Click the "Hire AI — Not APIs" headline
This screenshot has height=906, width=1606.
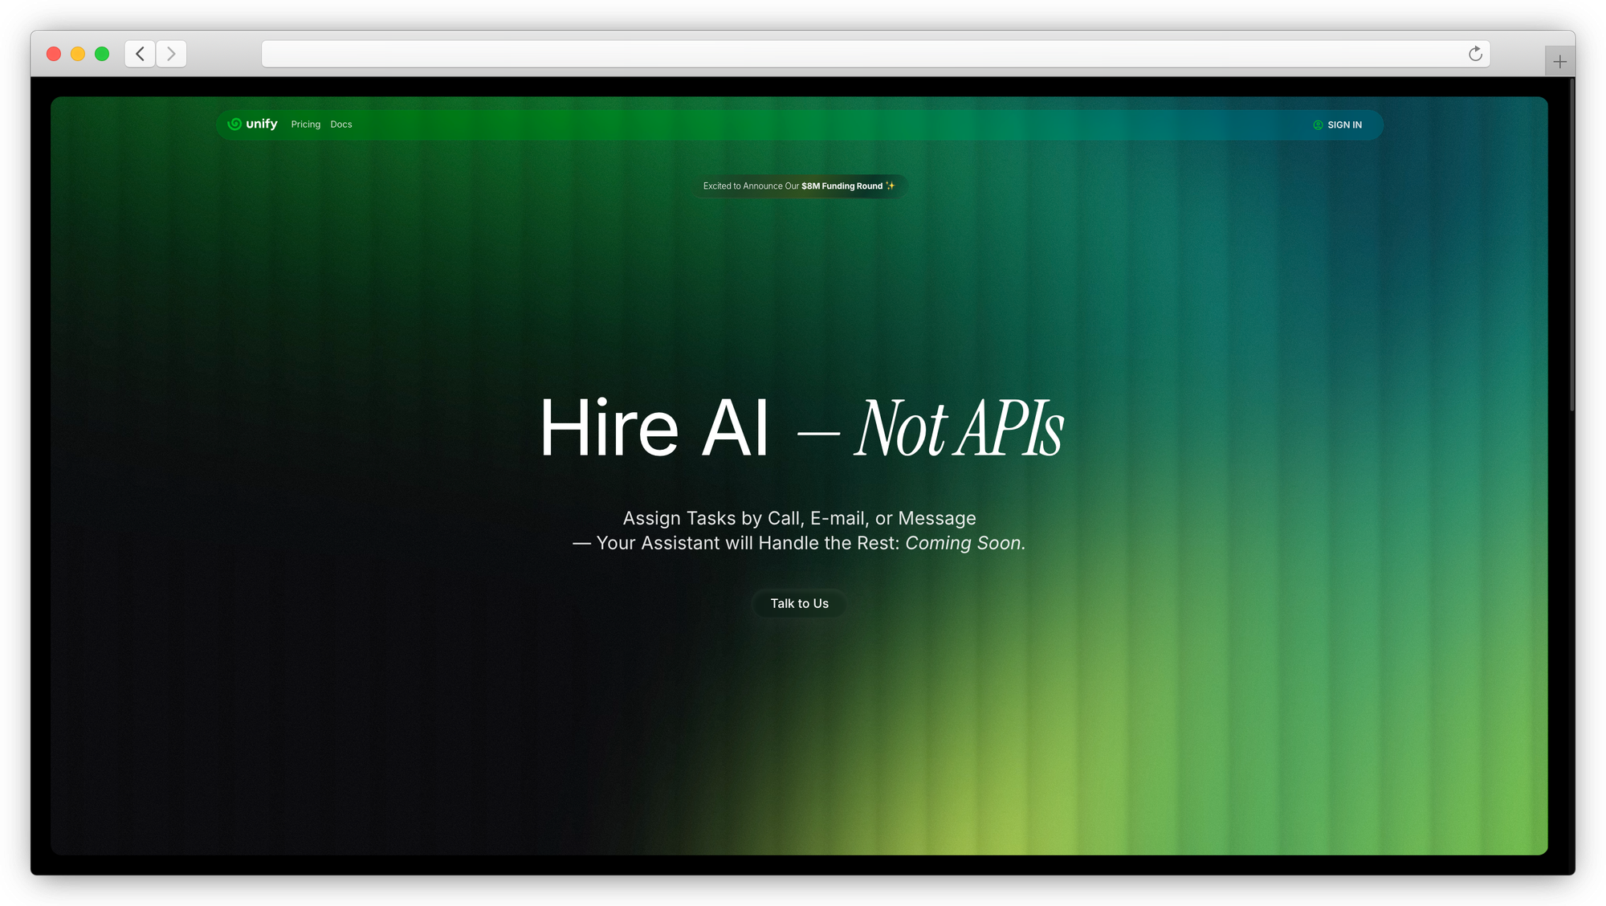(801, 429)
